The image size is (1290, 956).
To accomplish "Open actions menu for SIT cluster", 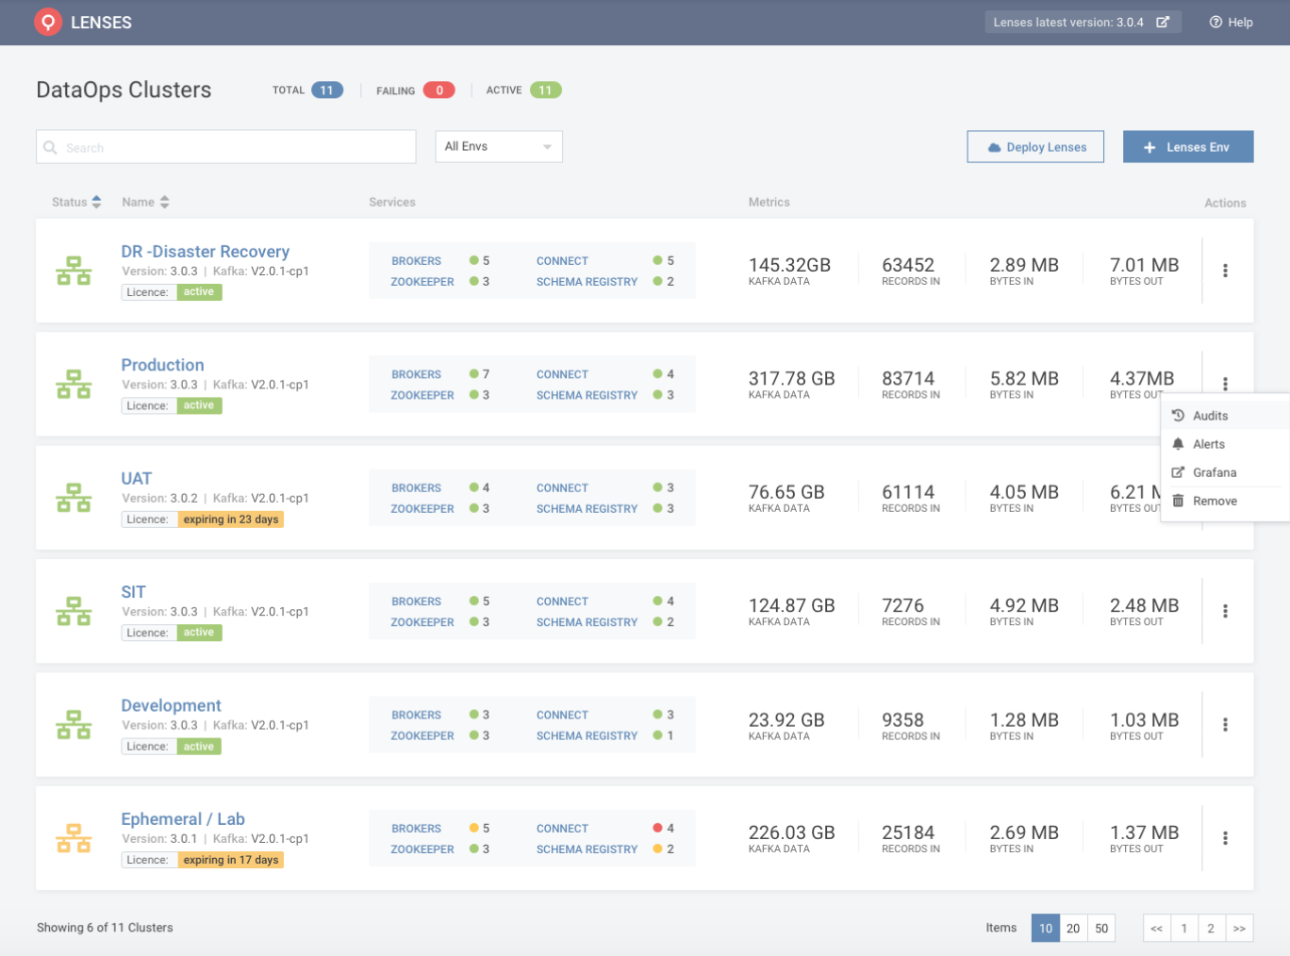I will click(x=1225, y=611).
